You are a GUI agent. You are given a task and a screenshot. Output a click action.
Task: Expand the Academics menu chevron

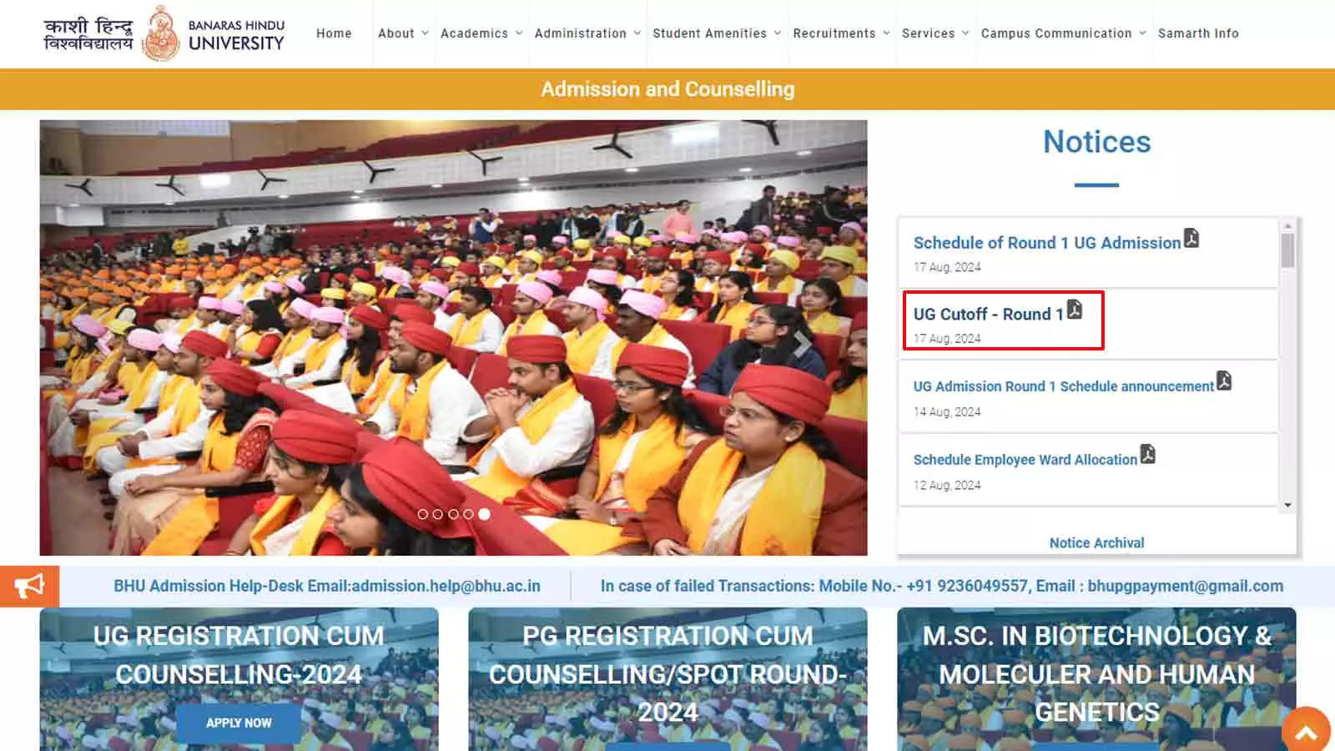pos(519,33)
